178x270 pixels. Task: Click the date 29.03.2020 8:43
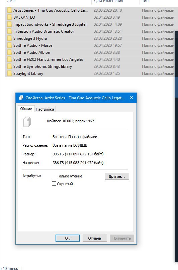click(x=107, y=66)
